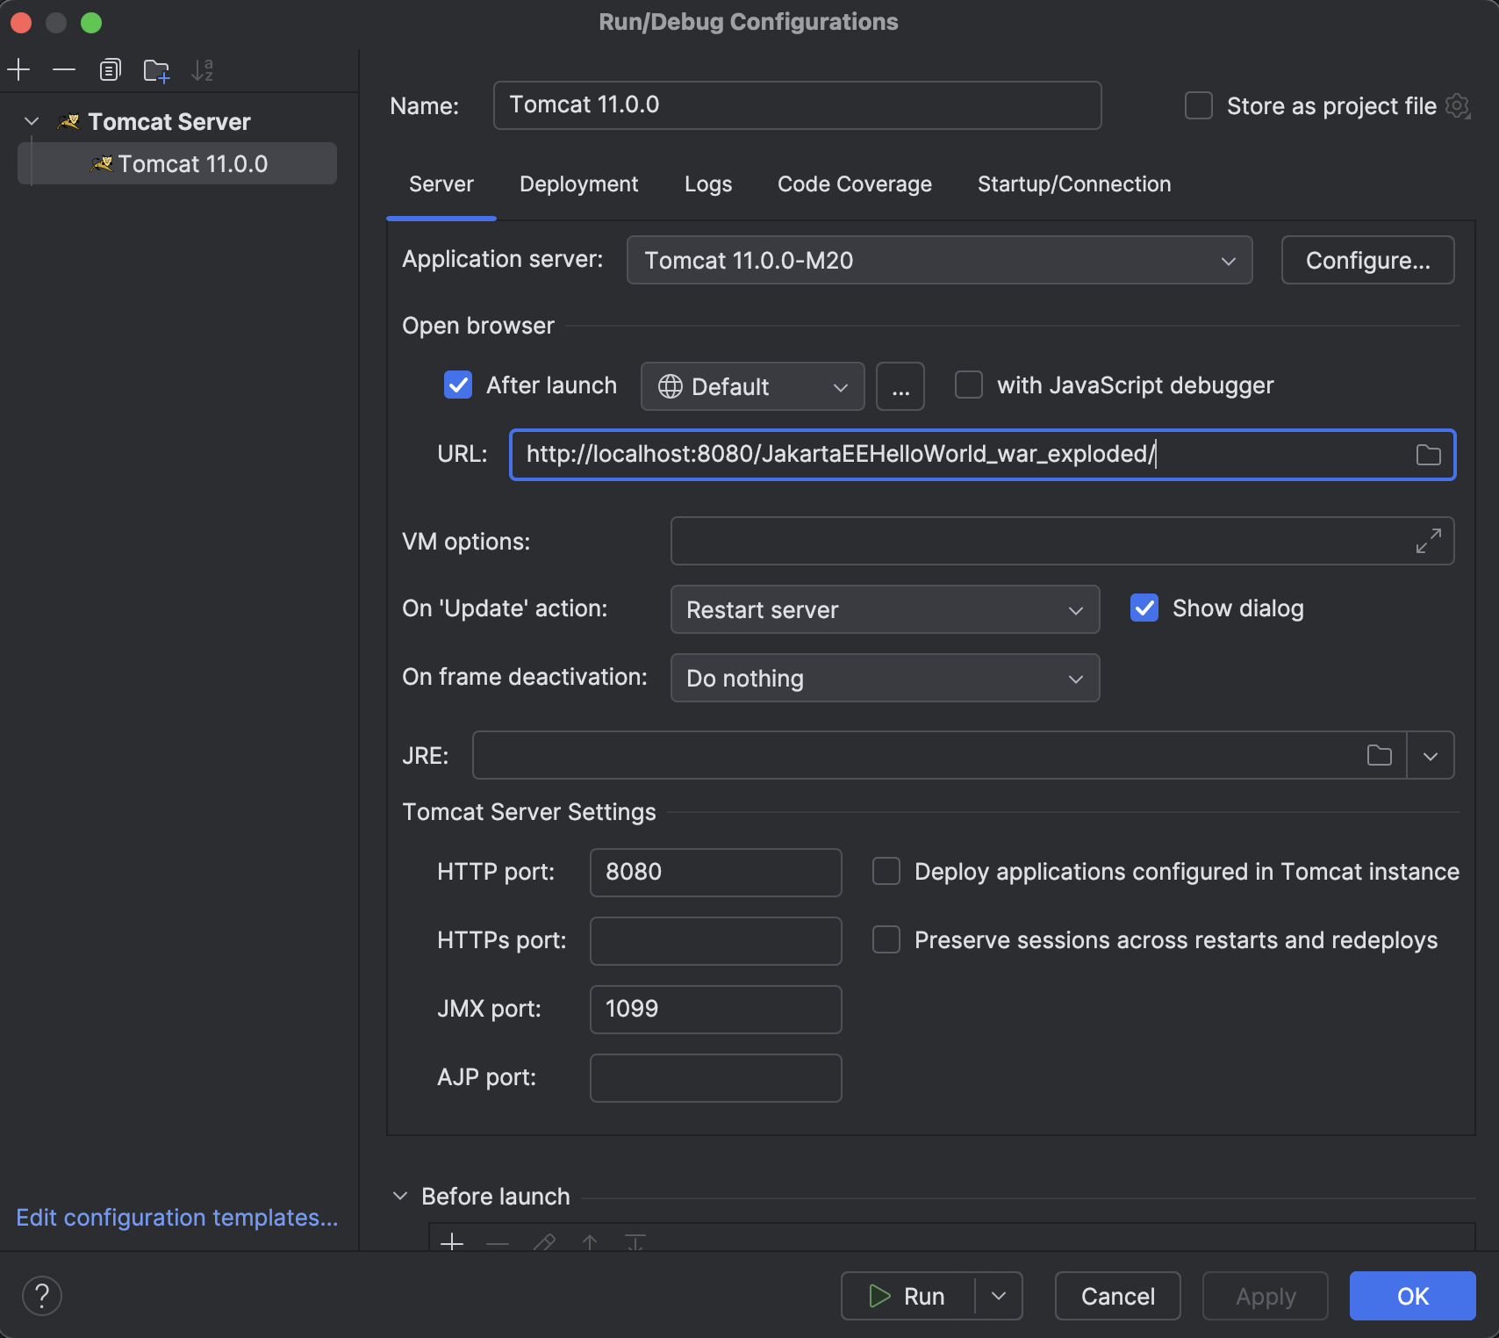Viewport: 1499px width, 1338px height.
Task: Expand the VM options editor
Action: point(1430,541)
